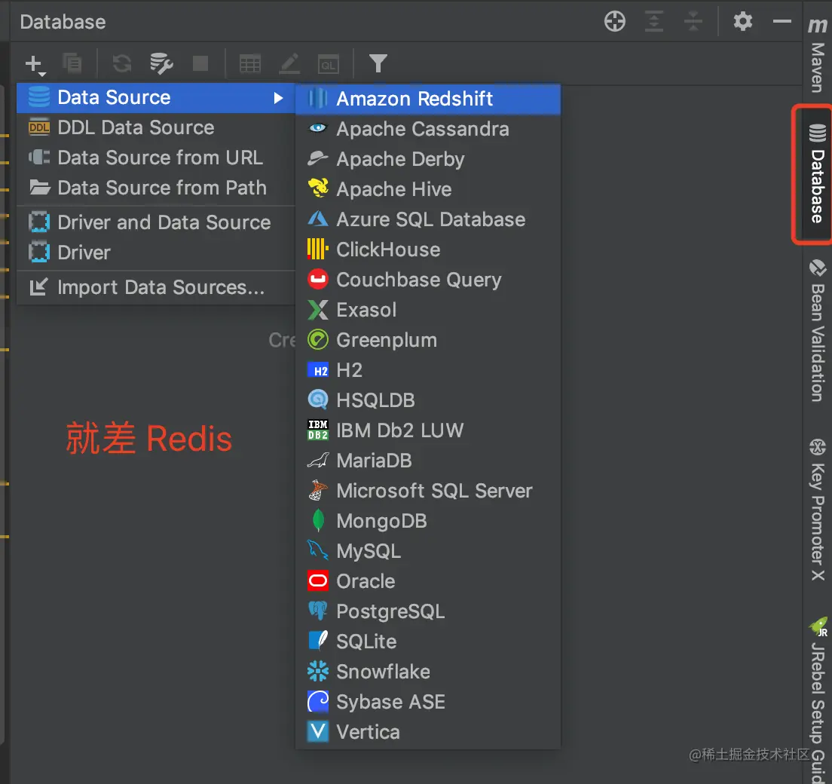This screenshot has width=832, height=784.
Task: Select ClickHouse data source
Action: pos(427,250)
